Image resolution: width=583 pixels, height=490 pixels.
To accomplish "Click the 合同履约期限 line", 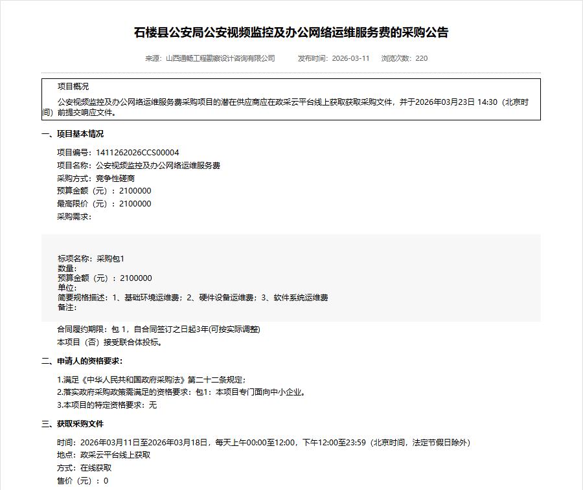I will coord(159,329).
